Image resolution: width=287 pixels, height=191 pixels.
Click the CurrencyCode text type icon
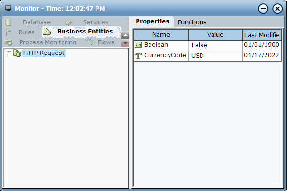tap(138, 55)
